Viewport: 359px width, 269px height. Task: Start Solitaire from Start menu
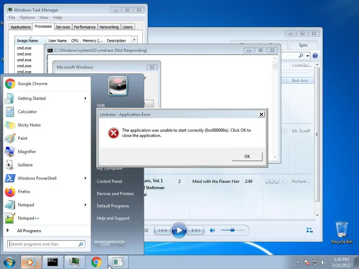point(47,165)
